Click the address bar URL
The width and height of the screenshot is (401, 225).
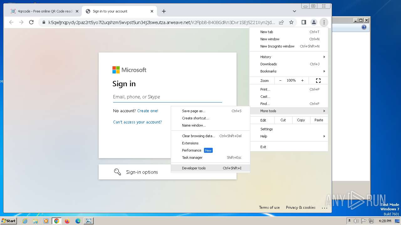click(x=162, y=22)
